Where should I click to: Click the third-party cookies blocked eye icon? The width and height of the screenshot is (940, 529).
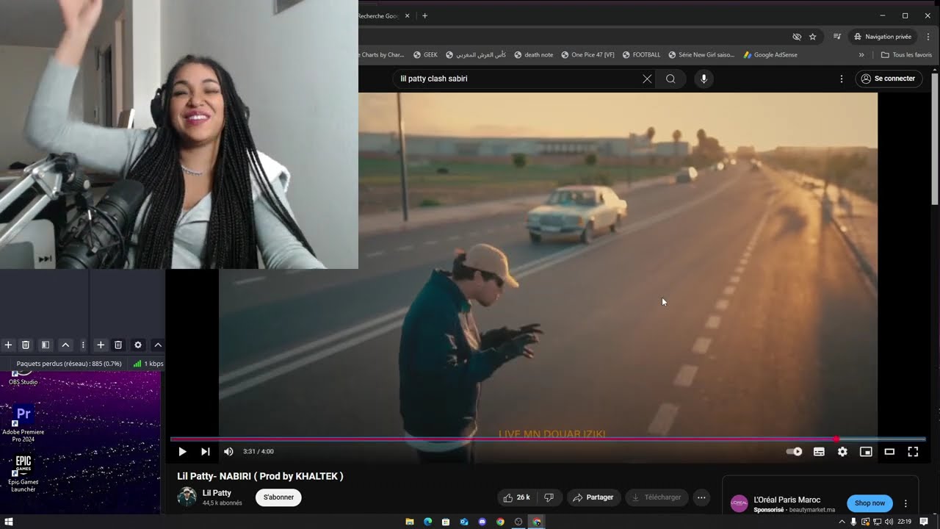point(797,37)
